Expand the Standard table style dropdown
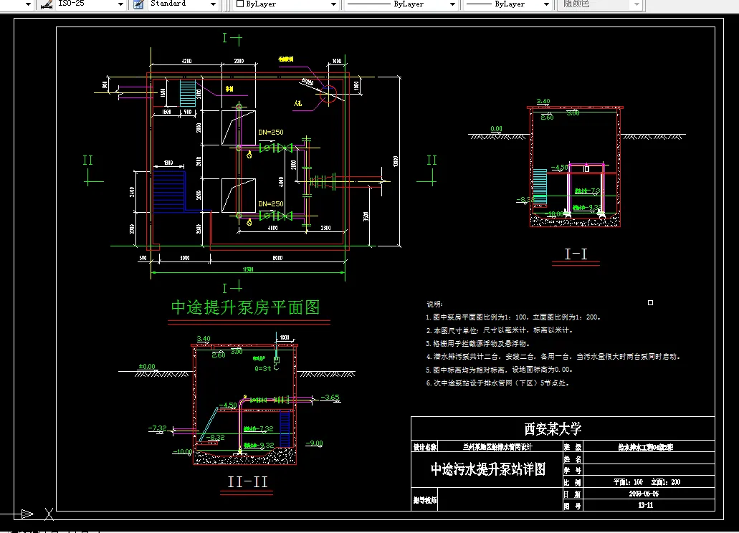The width and height of the screenshot is (739, 533). tap(213, 4)
